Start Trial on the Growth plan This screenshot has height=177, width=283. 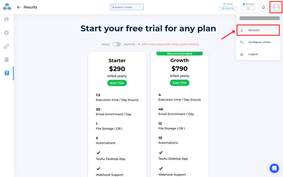click(x=179, y=83)
